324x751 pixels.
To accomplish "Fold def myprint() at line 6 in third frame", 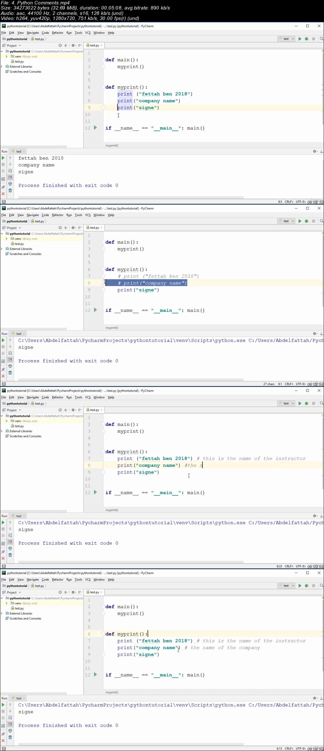I will pos(103,451).
